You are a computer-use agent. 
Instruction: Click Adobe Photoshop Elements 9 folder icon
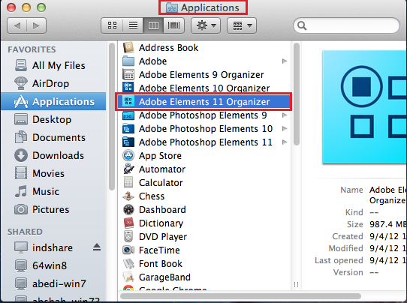(128, 115)
